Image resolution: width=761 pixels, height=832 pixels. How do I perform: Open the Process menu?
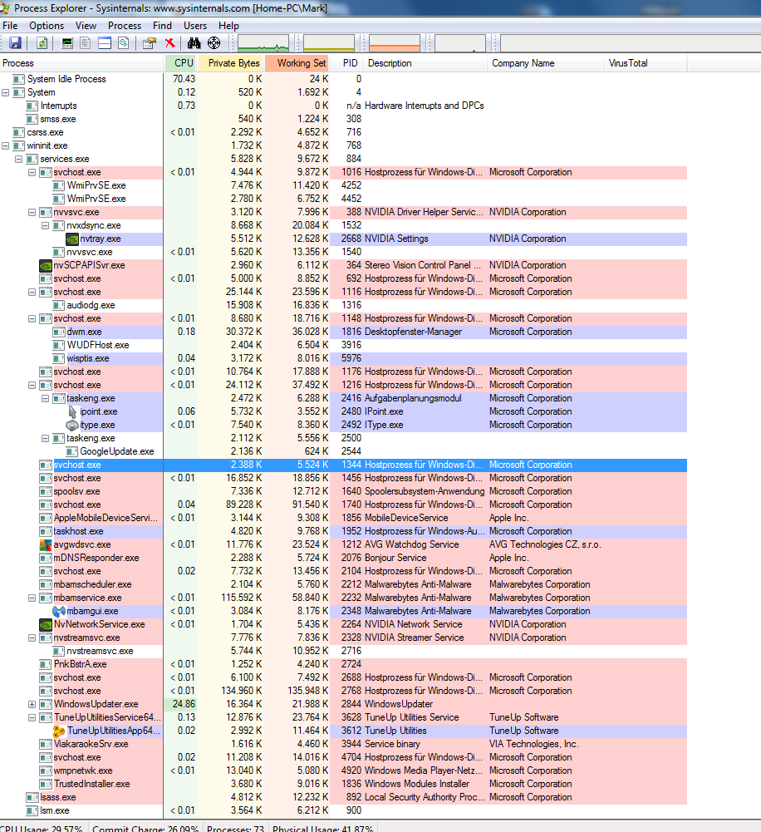click(125, 26)
